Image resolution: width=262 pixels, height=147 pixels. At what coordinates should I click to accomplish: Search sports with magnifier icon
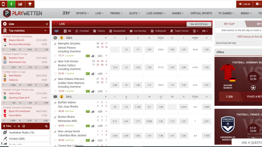click(46, 126)
